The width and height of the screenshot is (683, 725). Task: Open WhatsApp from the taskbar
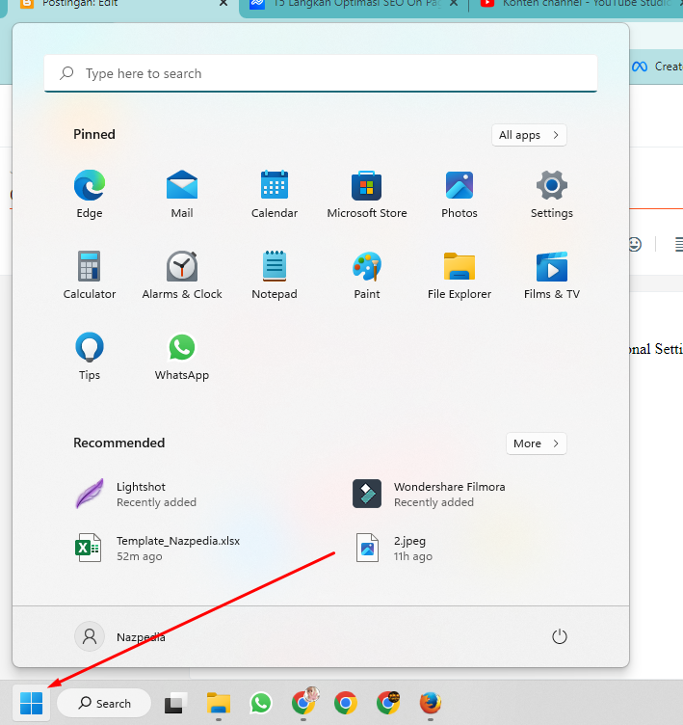click(x=261, y=703)
